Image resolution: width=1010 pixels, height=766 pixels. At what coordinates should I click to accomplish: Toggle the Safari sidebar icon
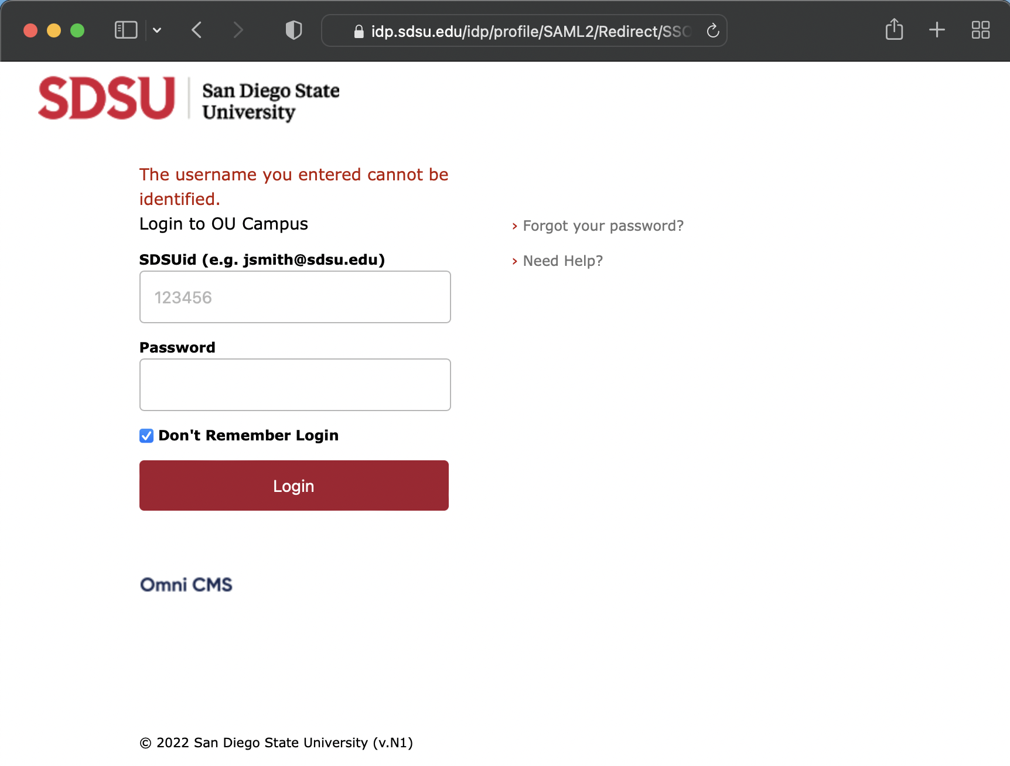pos(126,30)
